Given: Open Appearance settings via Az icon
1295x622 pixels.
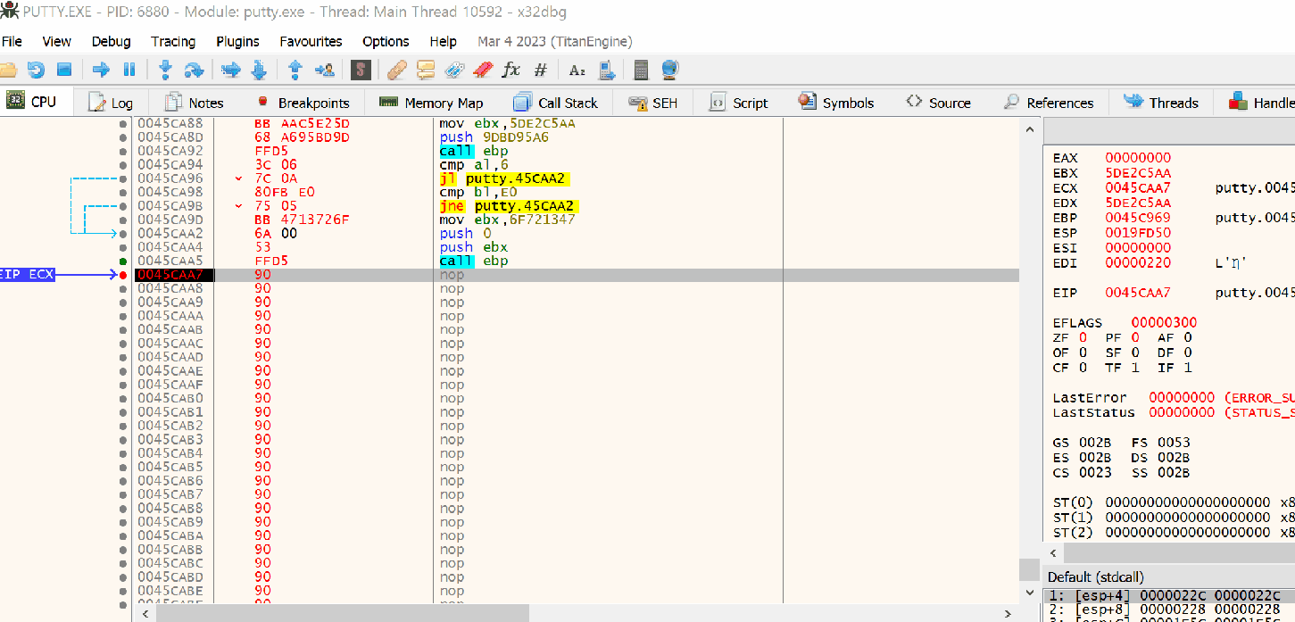Looking at the screenshot, I should click(x=577, y=70).
